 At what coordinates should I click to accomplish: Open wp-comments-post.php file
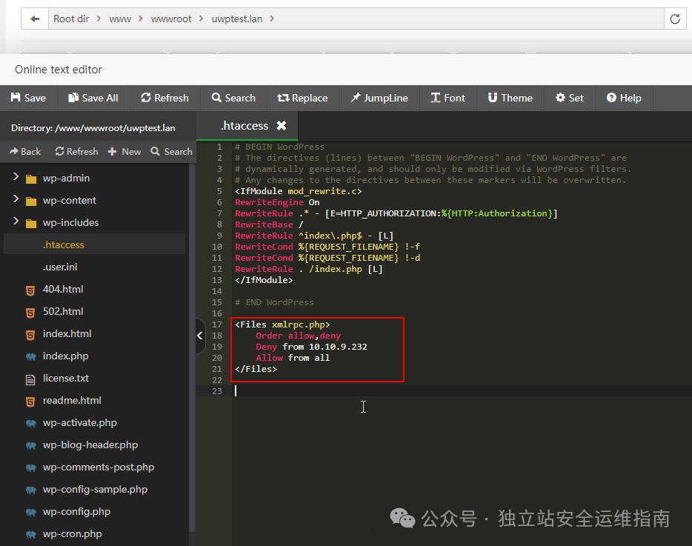99,467
